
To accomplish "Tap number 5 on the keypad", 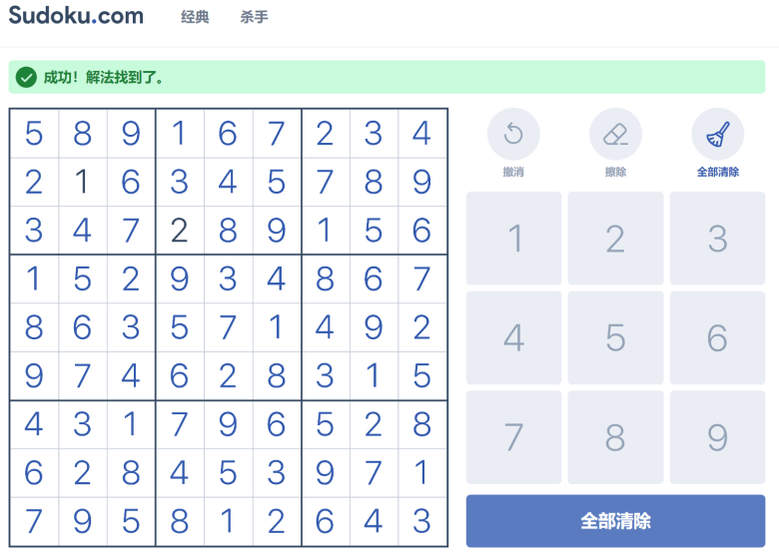I will pos(615,337).
